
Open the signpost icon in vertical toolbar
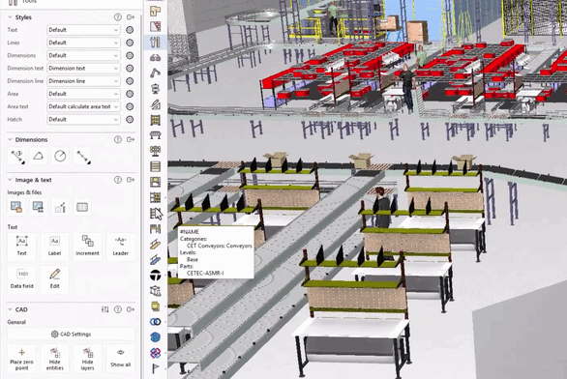click(155, 89)
